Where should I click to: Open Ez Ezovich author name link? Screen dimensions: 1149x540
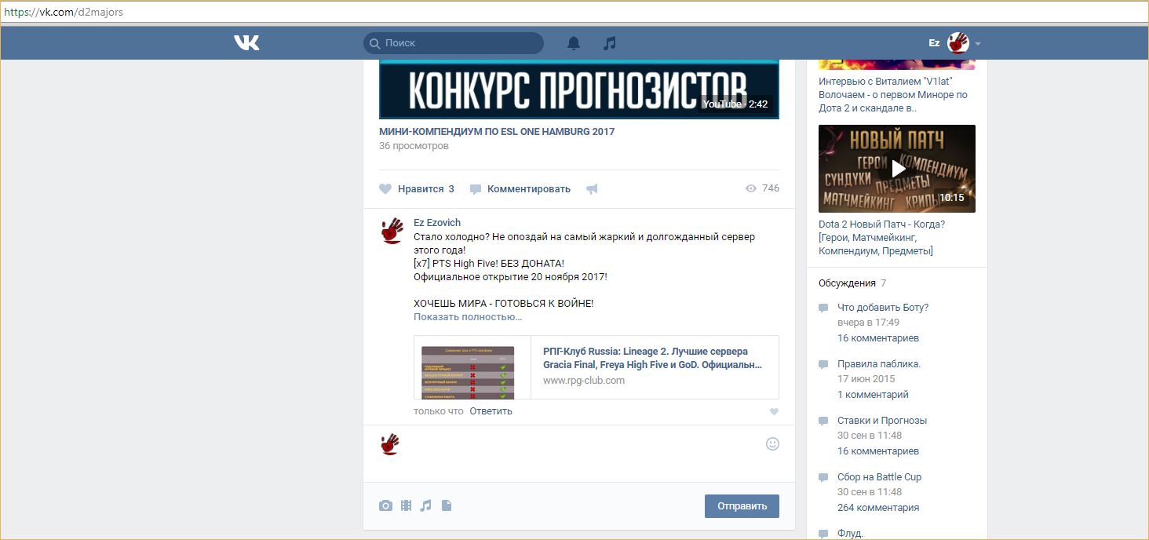coord(437,223)
